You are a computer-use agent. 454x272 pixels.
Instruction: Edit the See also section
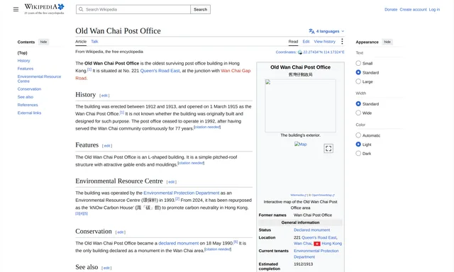click(x=106, y=268)
